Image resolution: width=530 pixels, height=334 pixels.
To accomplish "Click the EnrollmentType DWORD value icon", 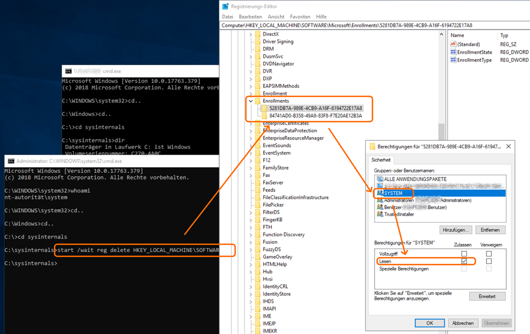I will click(453, 60).
